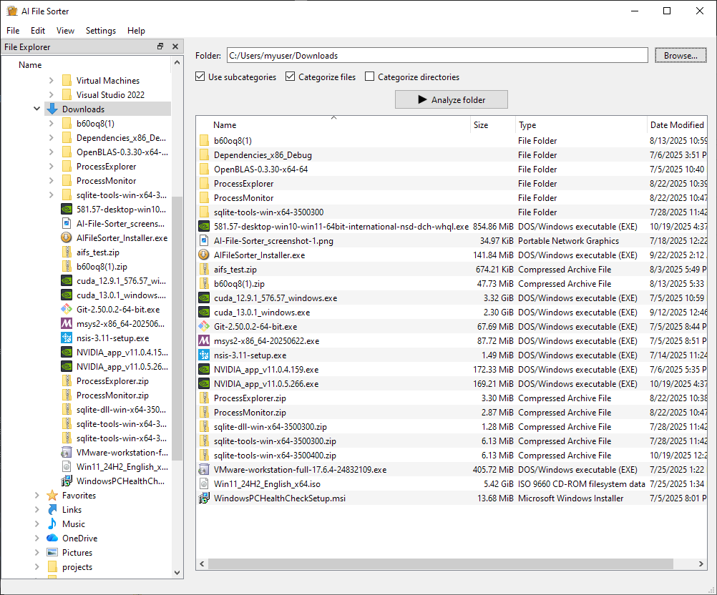
Task: Expand the Favorites tree node
Action: [x=36, y=495]
